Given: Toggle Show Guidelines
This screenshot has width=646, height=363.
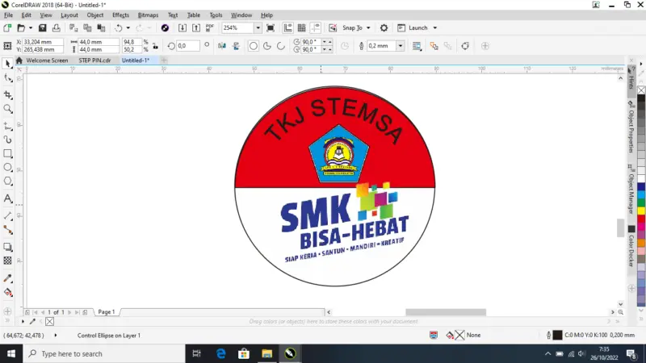Looking at the screenshot, I should (316, 28).
